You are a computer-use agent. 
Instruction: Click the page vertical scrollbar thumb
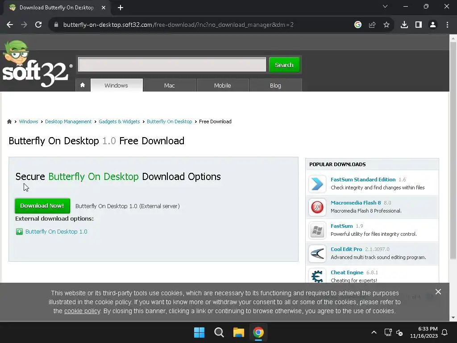point(453,150)
